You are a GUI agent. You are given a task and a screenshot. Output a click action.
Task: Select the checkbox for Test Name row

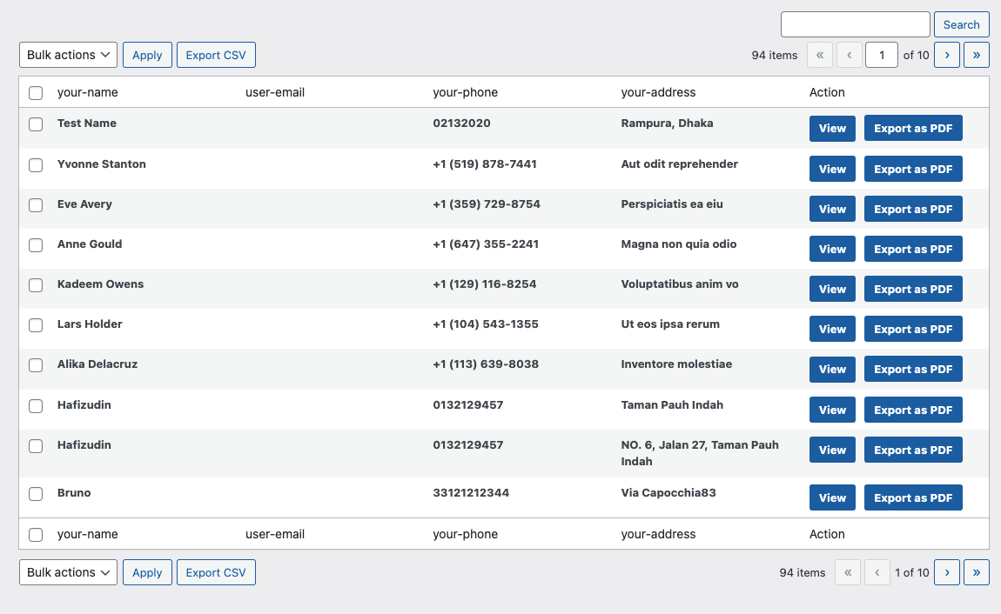click(36, 124)
